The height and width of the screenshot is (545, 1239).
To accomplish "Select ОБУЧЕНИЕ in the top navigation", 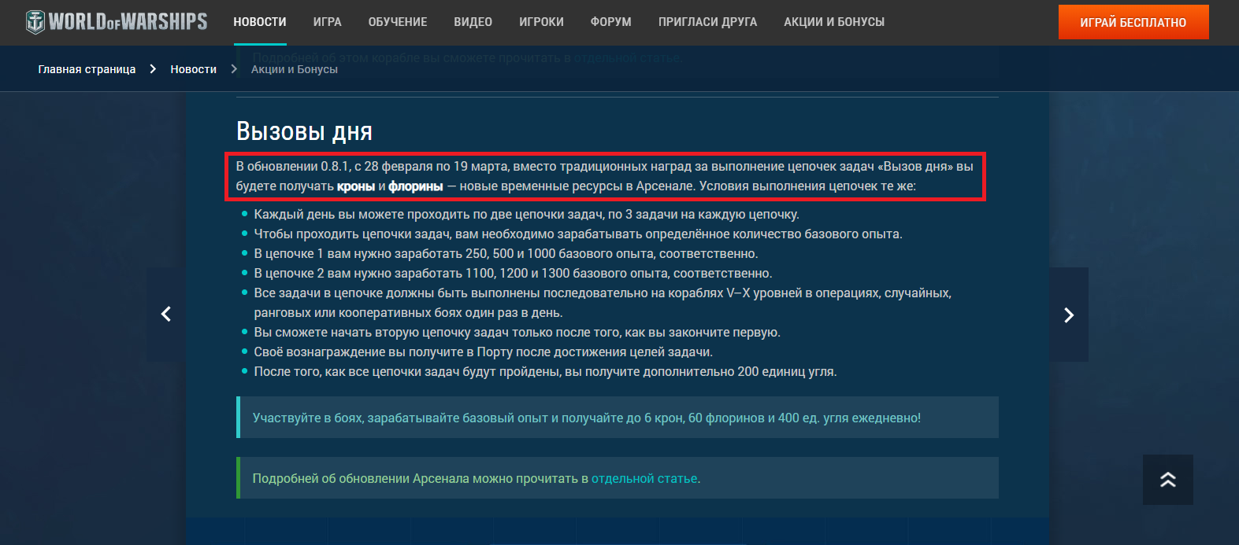I will pos(398,22).
